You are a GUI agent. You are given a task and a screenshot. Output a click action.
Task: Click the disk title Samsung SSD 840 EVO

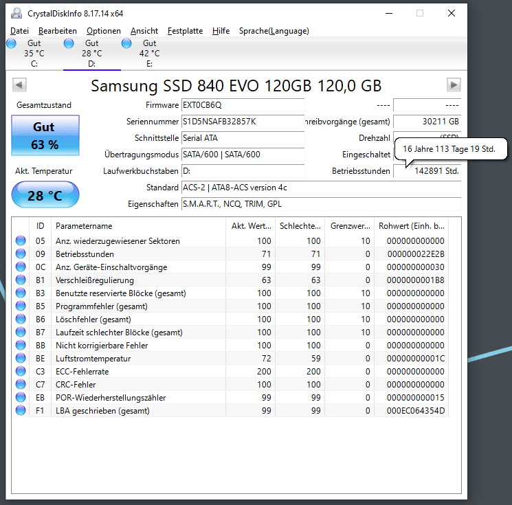(236, 86)
